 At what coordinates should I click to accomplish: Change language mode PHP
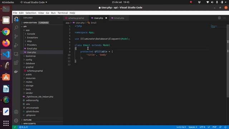coord(214,127)
